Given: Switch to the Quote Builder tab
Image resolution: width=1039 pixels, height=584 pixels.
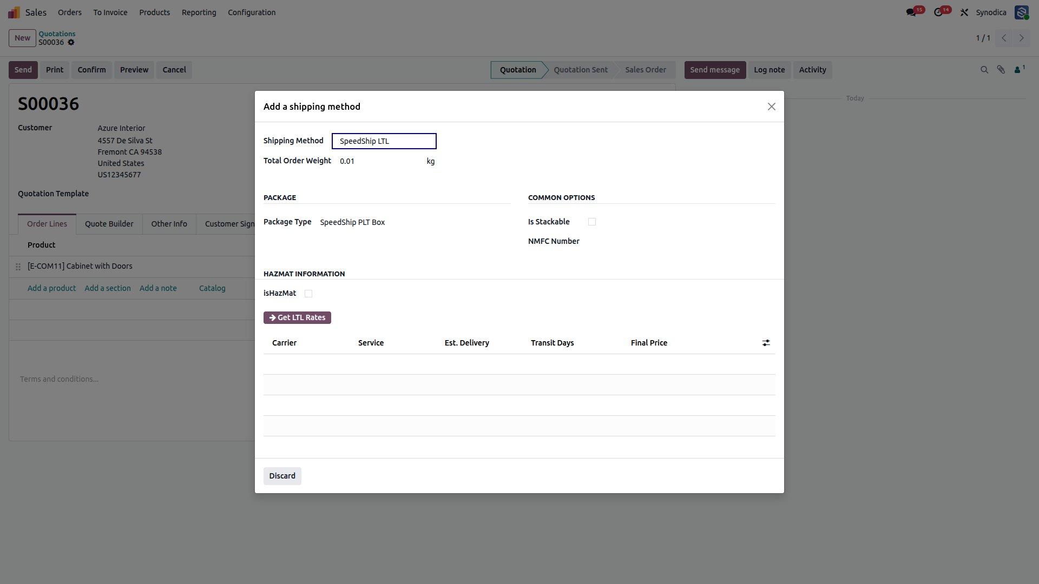Looking at the screenshot, I should pyautogui.click(x=109, y=224).
